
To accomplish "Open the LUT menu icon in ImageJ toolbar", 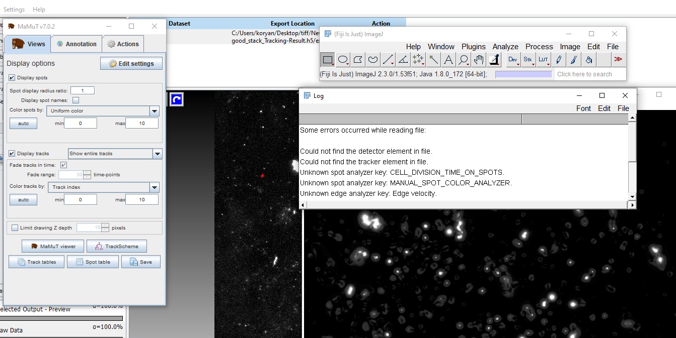I will (x=543, y=59).
